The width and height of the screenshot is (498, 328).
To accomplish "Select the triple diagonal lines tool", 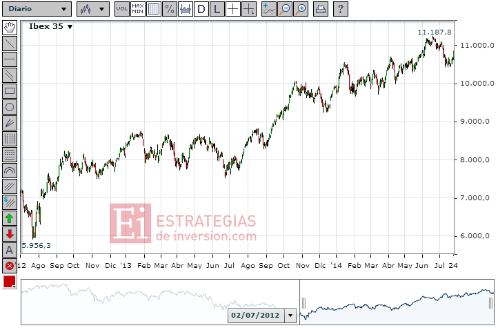I will click(x=10, y=186).
